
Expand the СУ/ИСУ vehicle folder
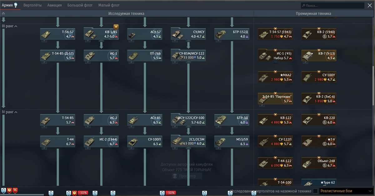click(188, 34)
